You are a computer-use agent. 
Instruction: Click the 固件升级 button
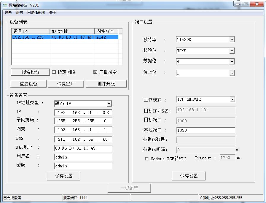pyautogui.click(x=106, y=84)
